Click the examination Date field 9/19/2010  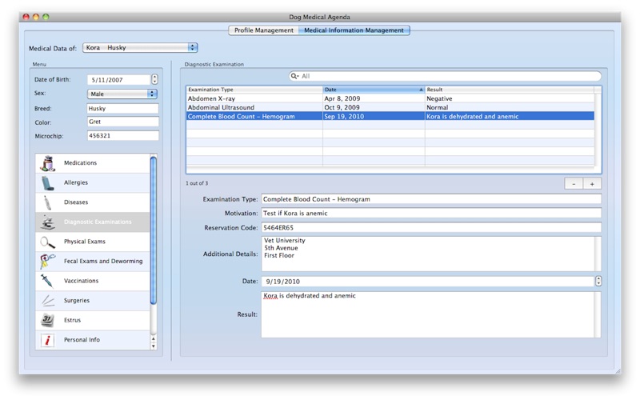pyautogui.click(x=428, y=282)
